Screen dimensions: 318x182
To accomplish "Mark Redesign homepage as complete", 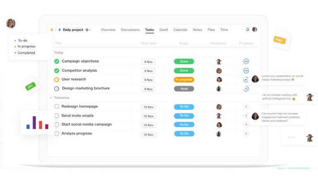I will pos(57,106).
